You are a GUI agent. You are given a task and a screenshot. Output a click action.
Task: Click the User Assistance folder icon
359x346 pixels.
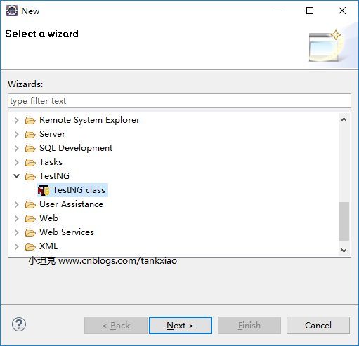30,204
